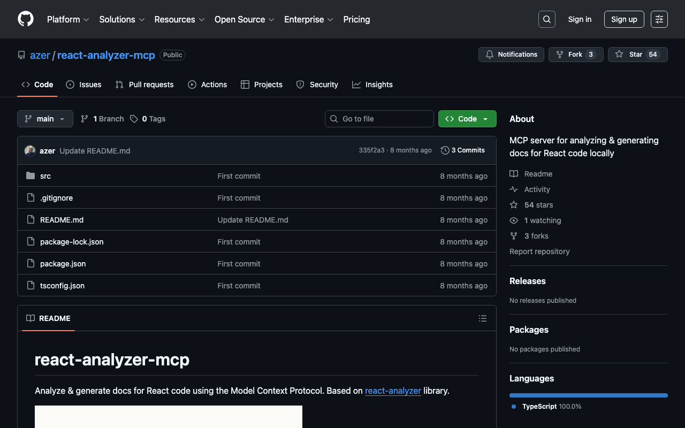Viewport: 685px width, 428px height.
Task: Open the search magnifier icon
Action: [546, 19]
